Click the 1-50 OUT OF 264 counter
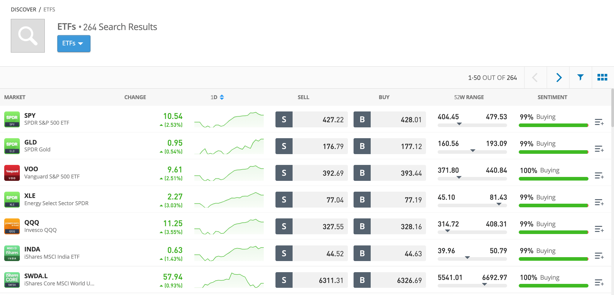 pos(492,78)
